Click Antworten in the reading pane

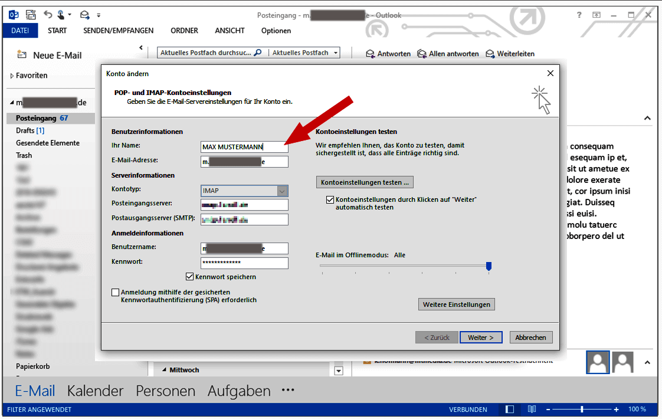click(388, 54)
